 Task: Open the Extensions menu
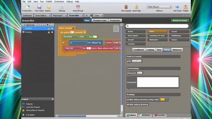click(59, 2)
